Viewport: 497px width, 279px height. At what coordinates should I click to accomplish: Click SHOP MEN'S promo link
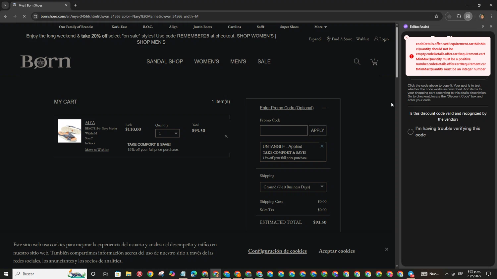(151, 42)
